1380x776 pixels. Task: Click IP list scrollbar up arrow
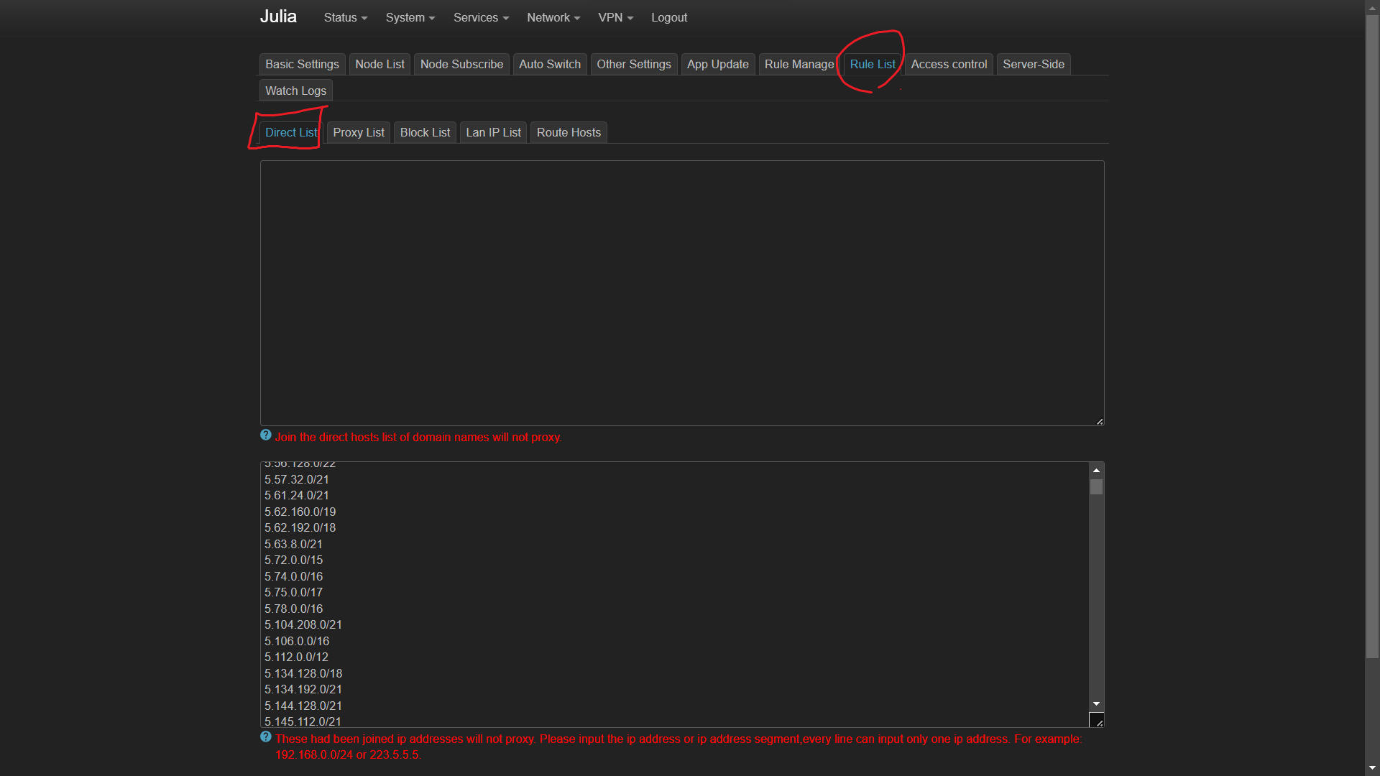[1096, 470]
